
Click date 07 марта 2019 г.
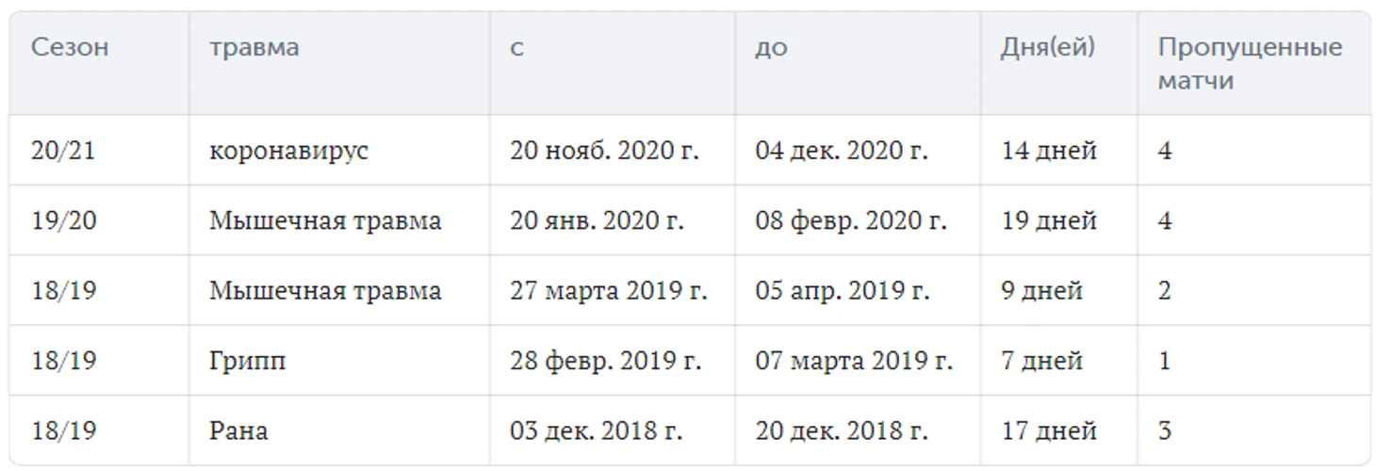pos(854,361)
